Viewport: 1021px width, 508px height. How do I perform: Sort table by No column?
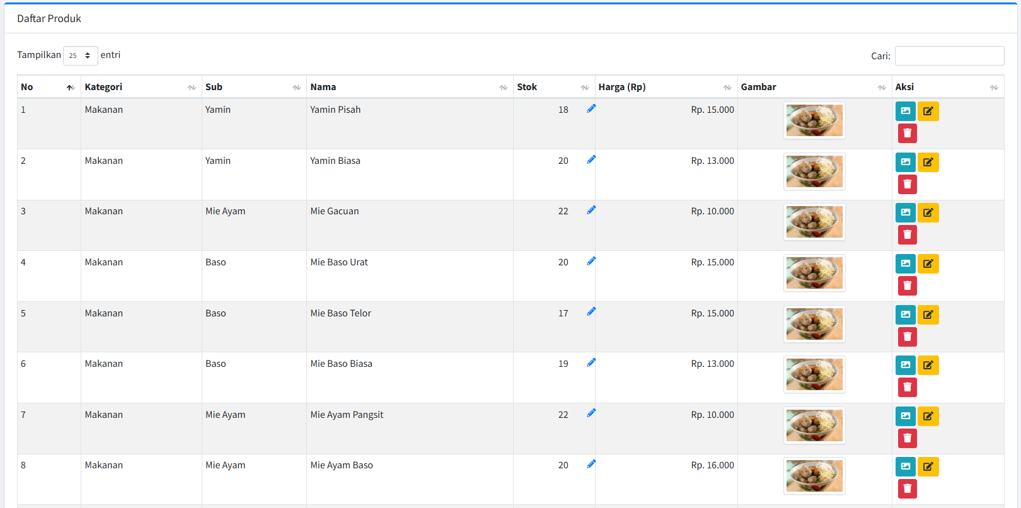click(x=48, y=87)
